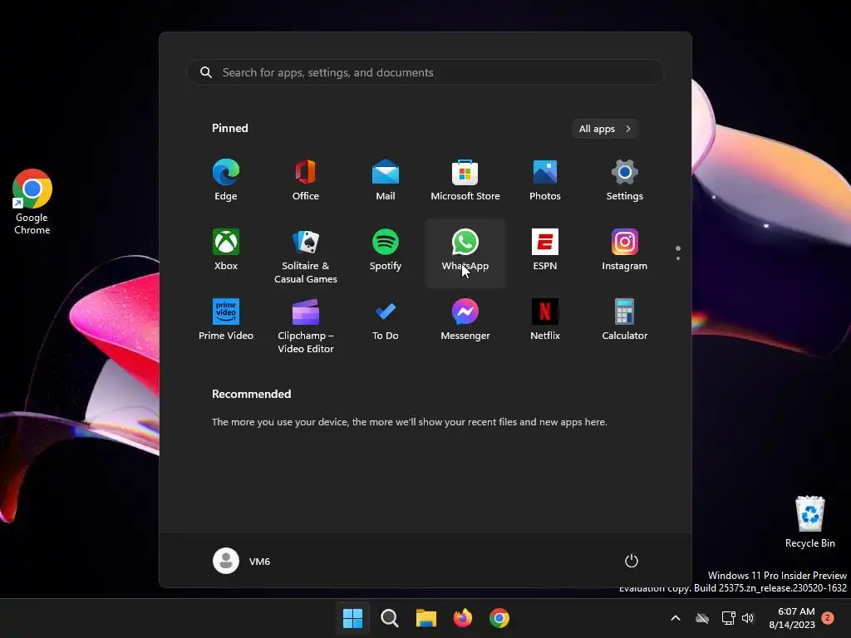This screenshot has height=638, width=851.
Task: Click the network status tray icon
Action: (x=728, y=618)
